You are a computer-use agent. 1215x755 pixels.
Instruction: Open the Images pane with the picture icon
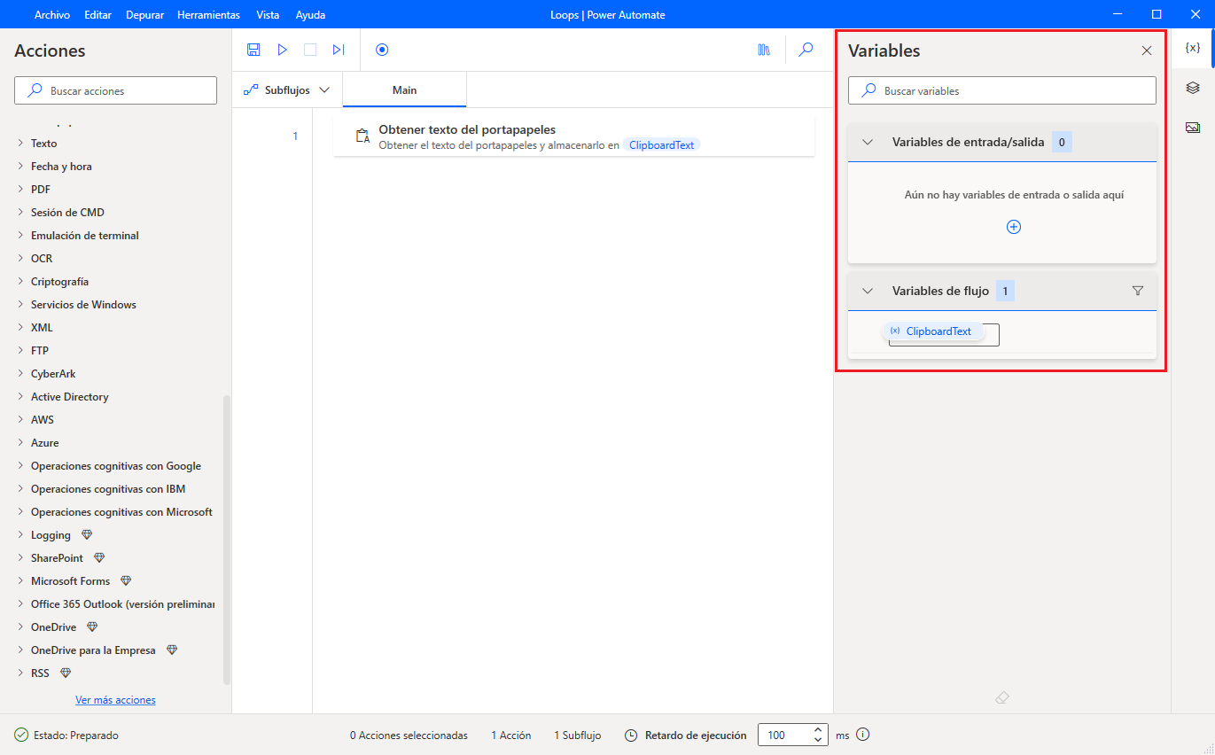1193,127
